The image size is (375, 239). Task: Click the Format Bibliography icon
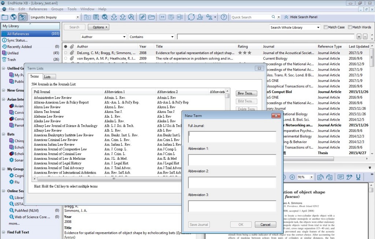tap(171, 17)
